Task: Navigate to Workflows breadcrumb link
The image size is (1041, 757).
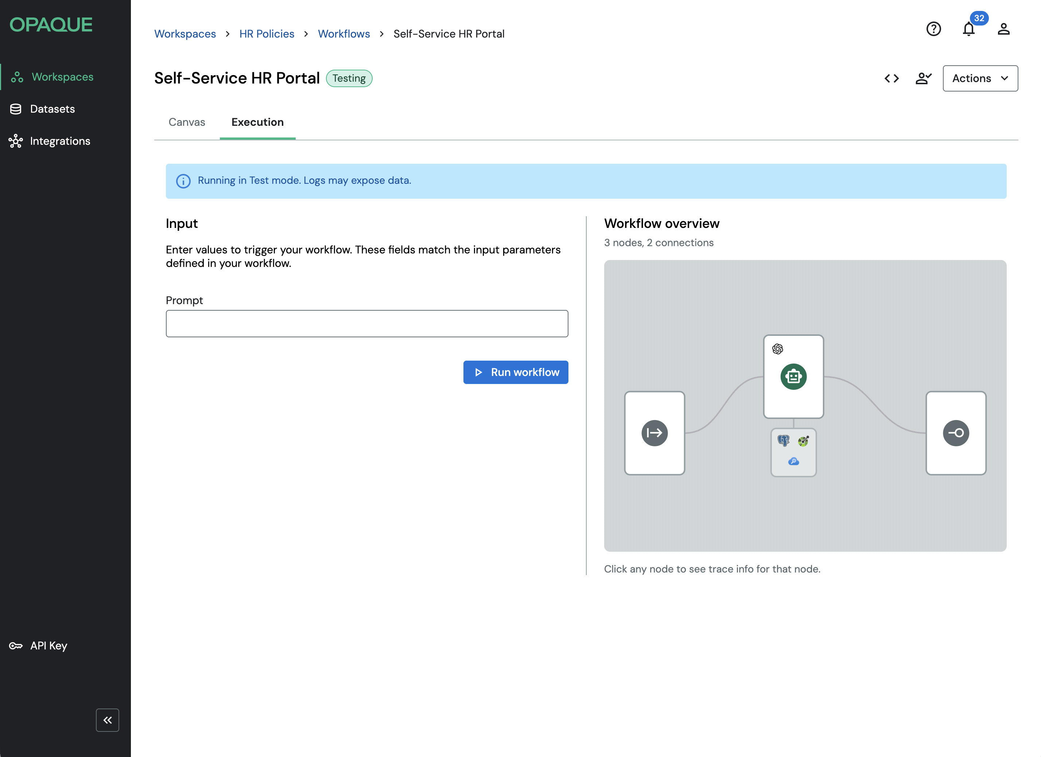Action: 344,34
